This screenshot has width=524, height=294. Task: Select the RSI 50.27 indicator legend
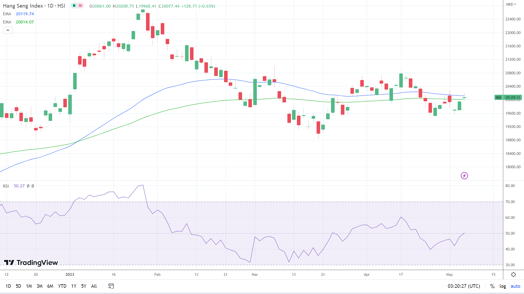(14, 186)
